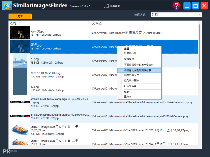Select the 2025-12-03 15 55 01.png thumbnail
210x157 pixels.
20,75
